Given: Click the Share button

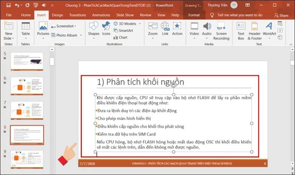Looking at the screenshot, I should (x=281, y=15).
